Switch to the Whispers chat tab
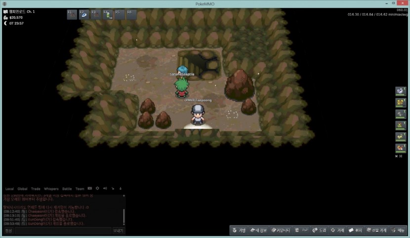This screenshot has height=238, width=410. pos(51,189)
